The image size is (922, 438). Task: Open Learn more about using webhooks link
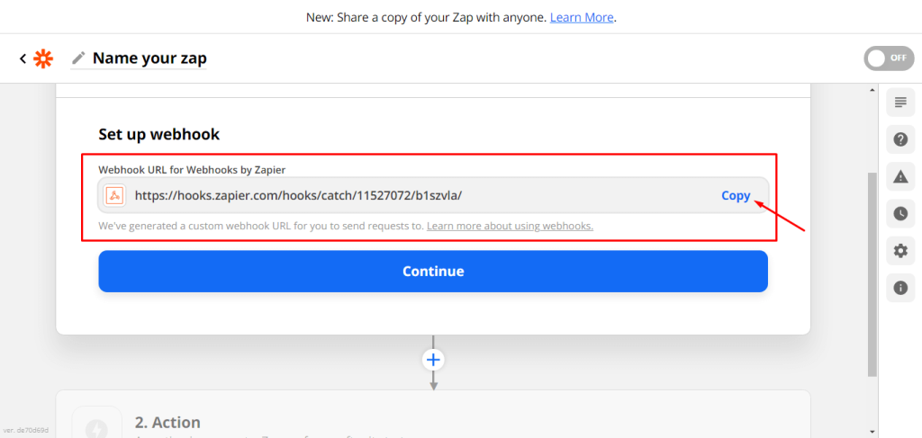[x=510, y=226]
